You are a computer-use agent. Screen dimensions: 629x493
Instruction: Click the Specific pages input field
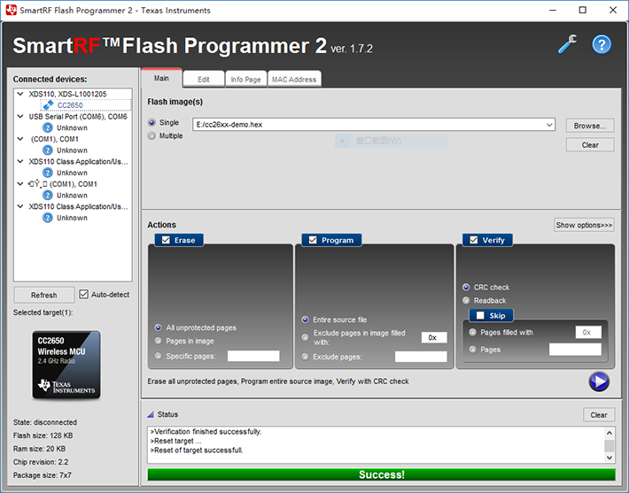point(253,356)
